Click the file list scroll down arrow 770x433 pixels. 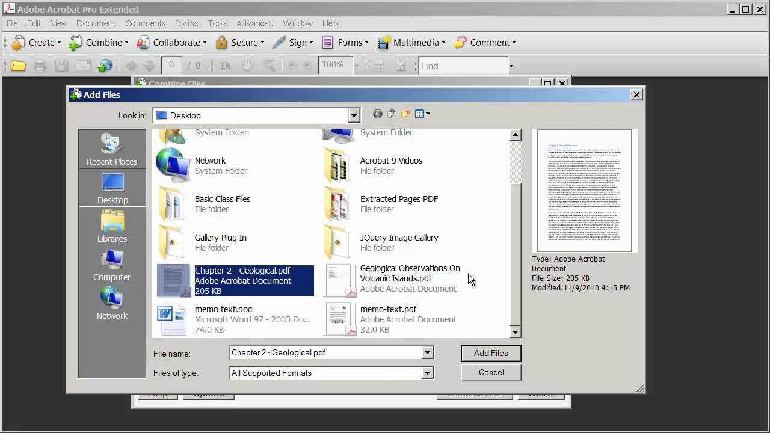click(515, 331)
